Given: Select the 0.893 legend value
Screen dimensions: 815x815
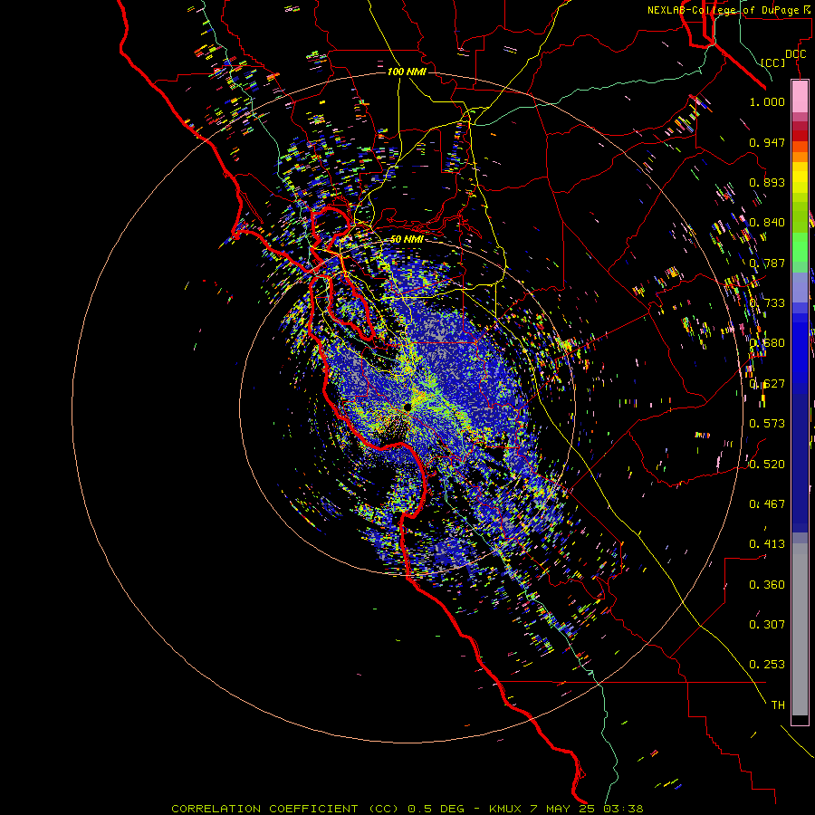Looking at the screenshot, I should click(x=767, y=182).
